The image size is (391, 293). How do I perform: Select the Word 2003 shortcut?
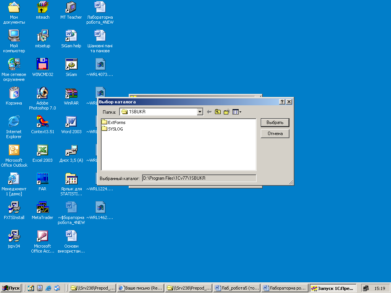71,125
